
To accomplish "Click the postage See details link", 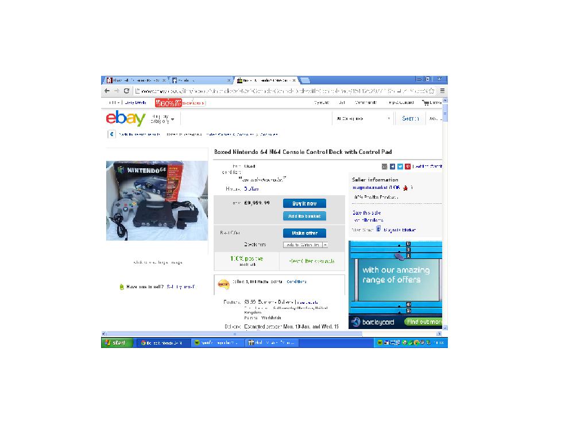I will pyautogui.click(x=308, y=302).
